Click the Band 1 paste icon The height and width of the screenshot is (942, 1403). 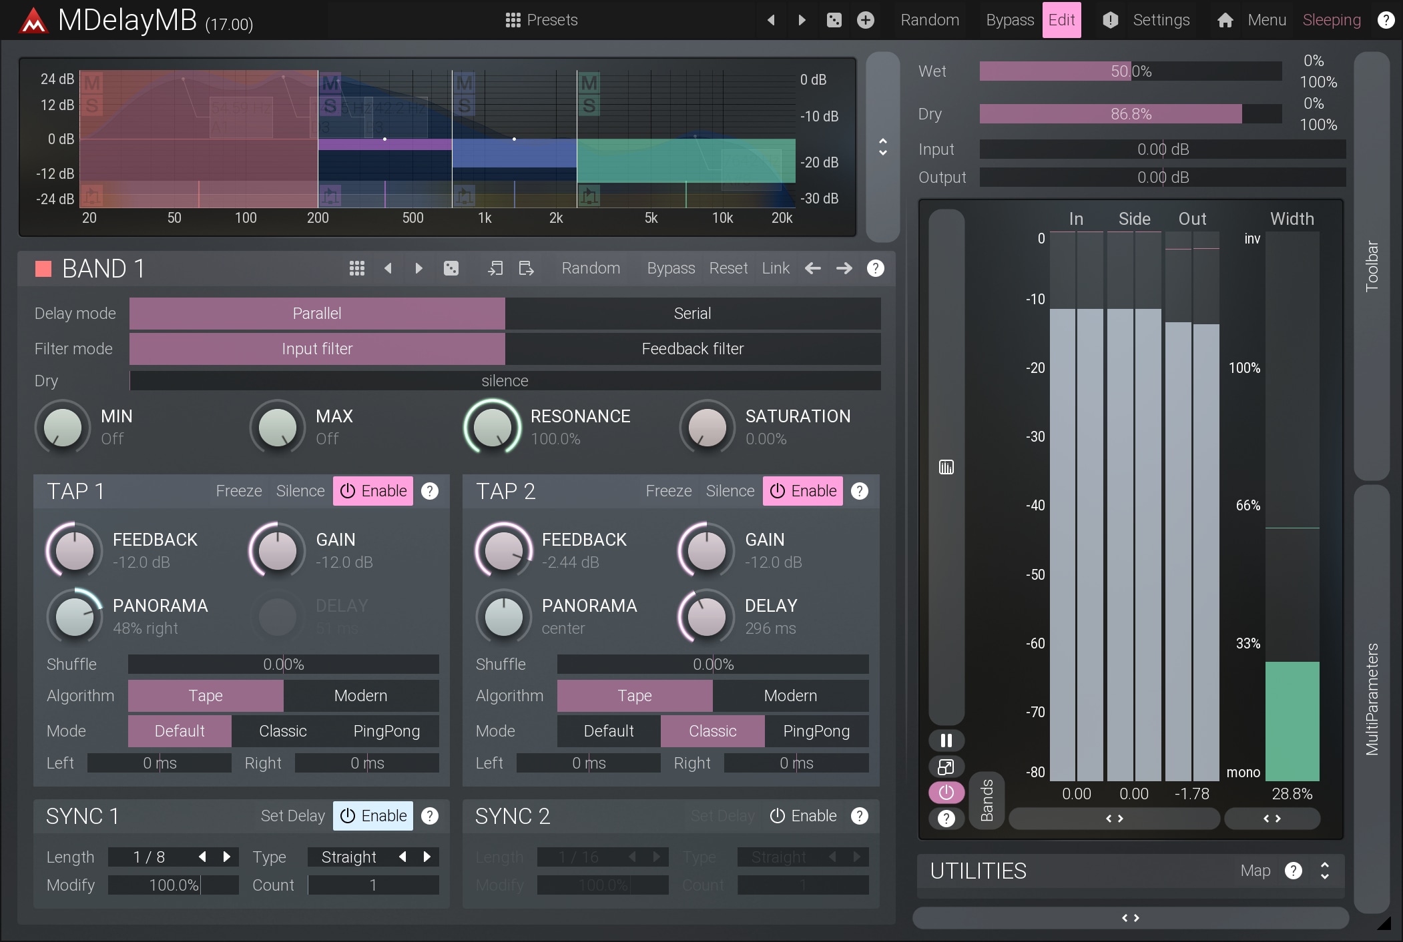[x=526, y=268]
